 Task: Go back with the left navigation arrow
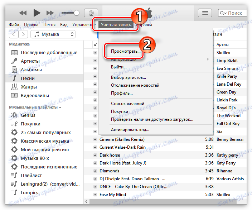click(14, 34)
